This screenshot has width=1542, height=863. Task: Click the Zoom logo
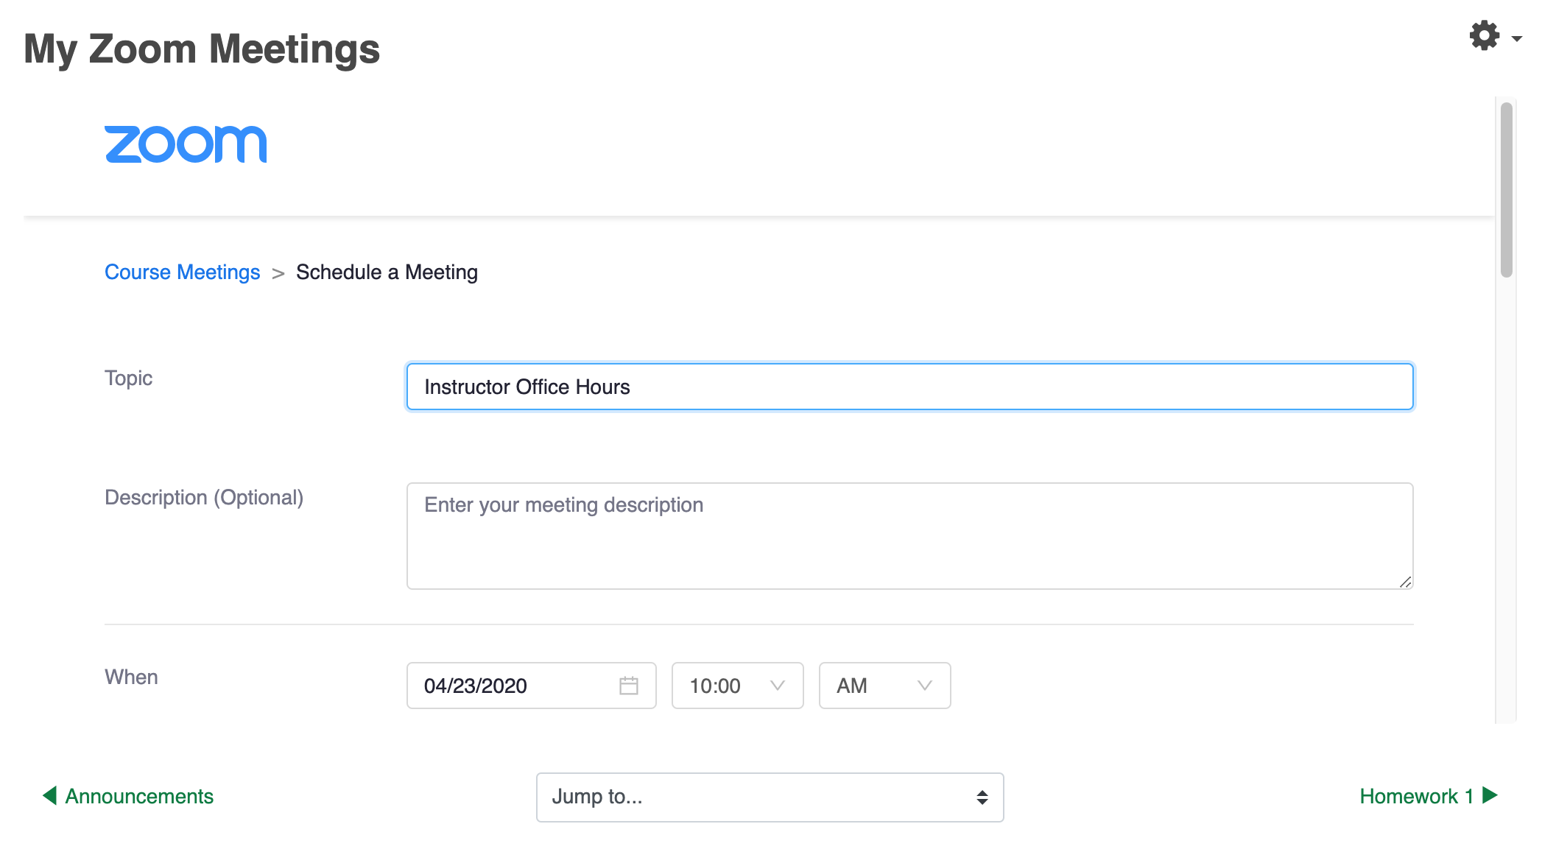(x=186, y=144)
